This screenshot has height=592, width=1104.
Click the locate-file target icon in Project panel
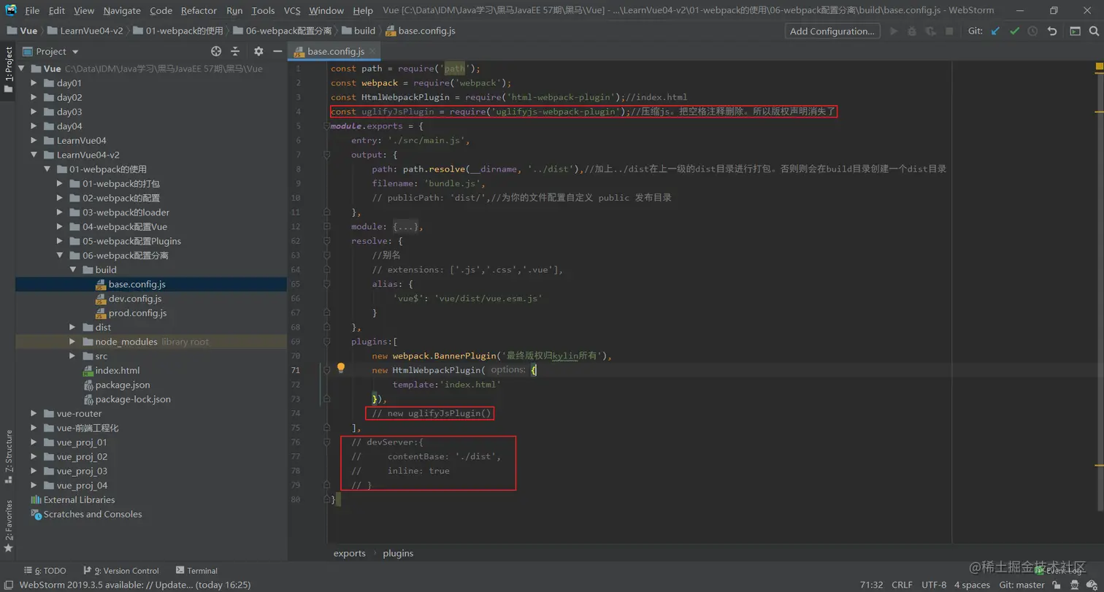pyautogui.click(x=216, y=51)
